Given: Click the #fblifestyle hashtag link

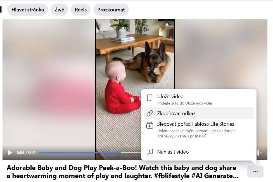Looking at the screenshot, I should click(172, 176).
